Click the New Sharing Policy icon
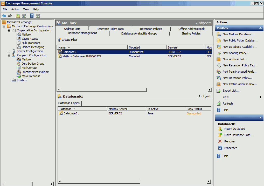Screen dimensions: 264x186 pos(219,53)
